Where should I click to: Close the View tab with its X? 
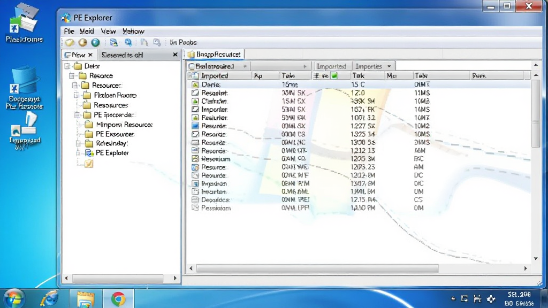[x=90, y=55]
